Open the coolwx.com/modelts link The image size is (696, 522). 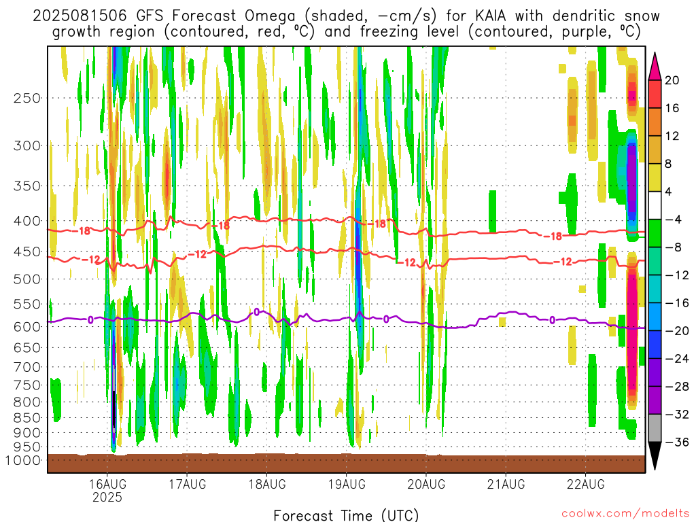point(625,514)
